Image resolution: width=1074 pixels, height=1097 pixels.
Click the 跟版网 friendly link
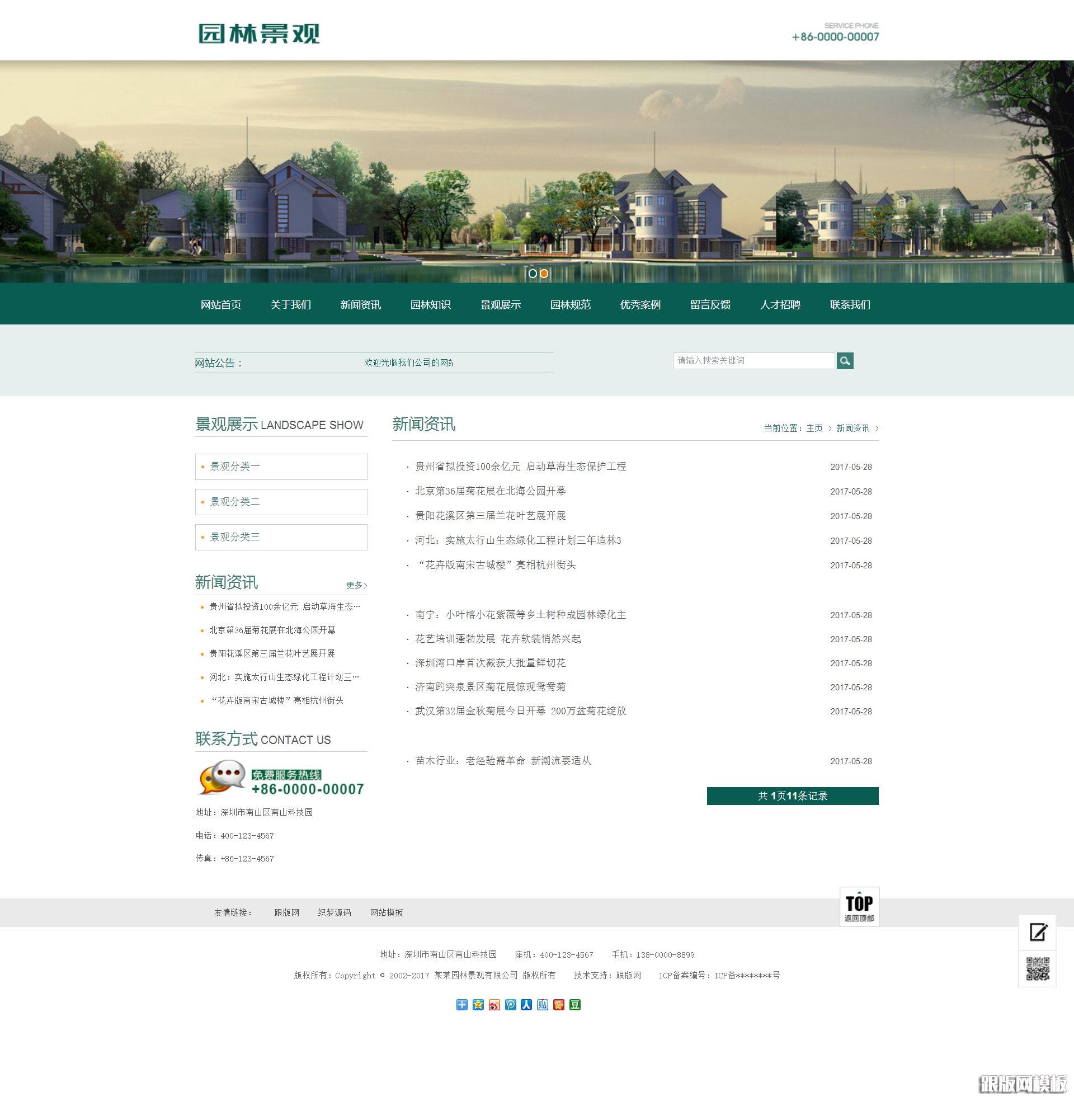click(286, 912)
